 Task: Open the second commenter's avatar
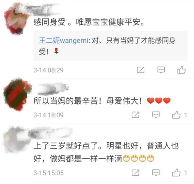pos(16,94)
